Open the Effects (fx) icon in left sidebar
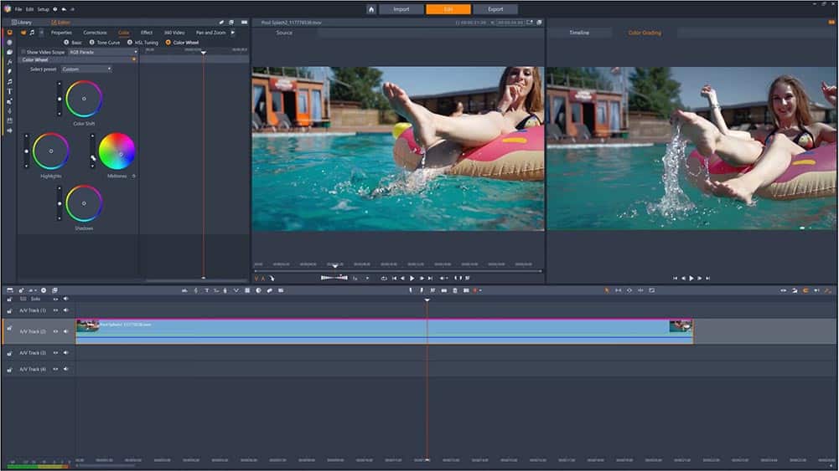The width and height of the screenshot is (839, 471). (x=9, y=62)
